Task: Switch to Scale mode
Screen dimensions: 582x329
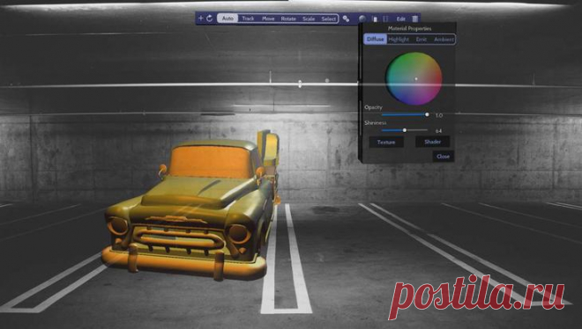Action: (x=309, y=18)
